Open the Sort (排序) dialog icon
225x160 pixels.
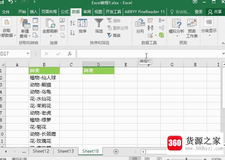tap(82, 23)
